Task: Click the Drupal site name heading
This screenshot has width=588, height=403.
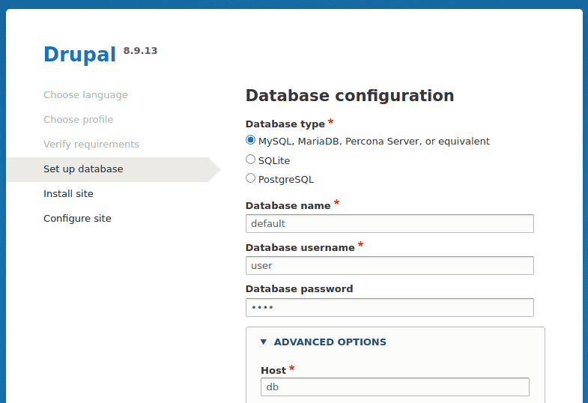Action: [x=80, y=55]
